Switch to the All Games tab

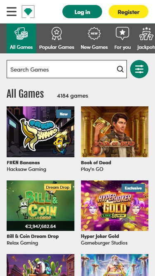(21, 38)
